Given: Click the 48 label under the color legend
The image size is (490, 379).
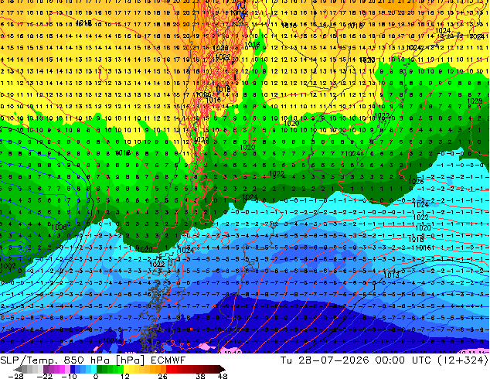Looking at the screenshot, I should (223, 376).
